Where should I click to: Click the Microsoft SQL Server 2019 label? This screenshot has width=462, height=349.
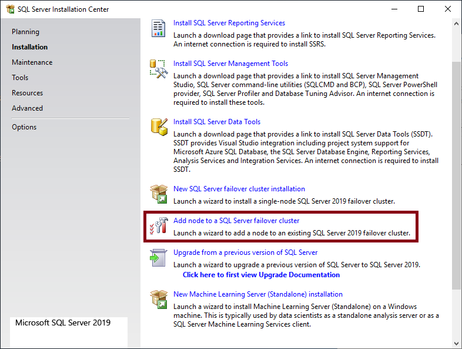(x=63, y=323)
